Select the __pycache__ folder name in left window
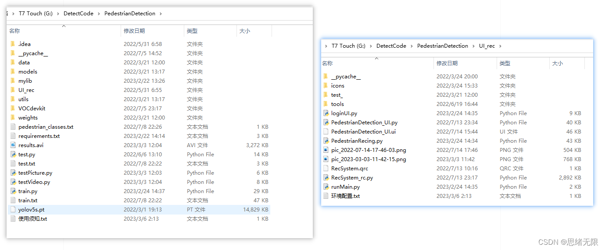 coord(33,53)
